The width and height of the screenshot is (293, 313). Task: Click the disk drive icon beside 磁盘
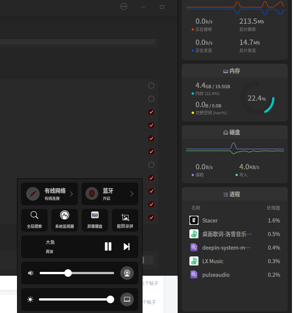pos(226,133)
